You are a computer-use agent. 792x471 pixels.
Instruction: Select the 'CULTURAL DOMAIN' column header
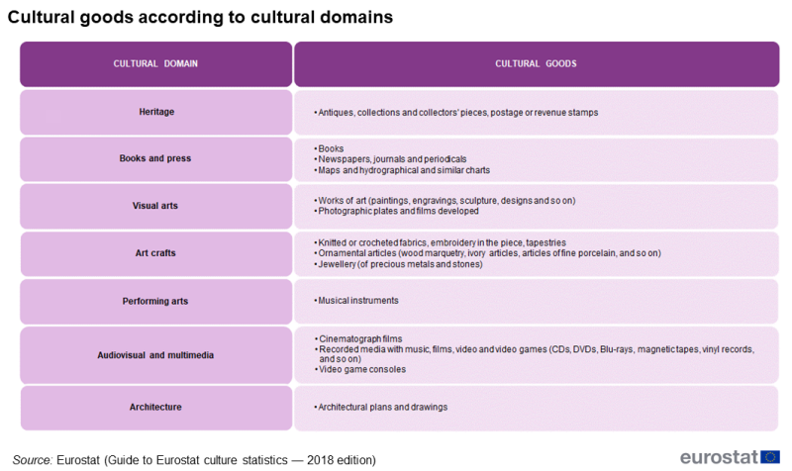tap(156, 64)
